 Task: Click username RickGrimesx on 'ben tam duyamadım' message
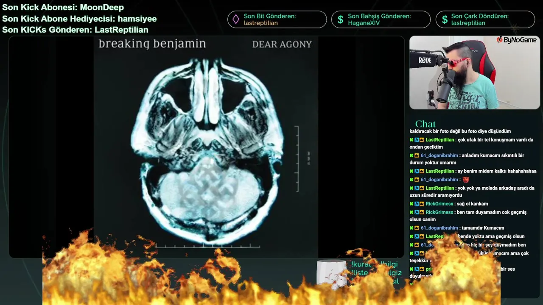click(439, 212)
